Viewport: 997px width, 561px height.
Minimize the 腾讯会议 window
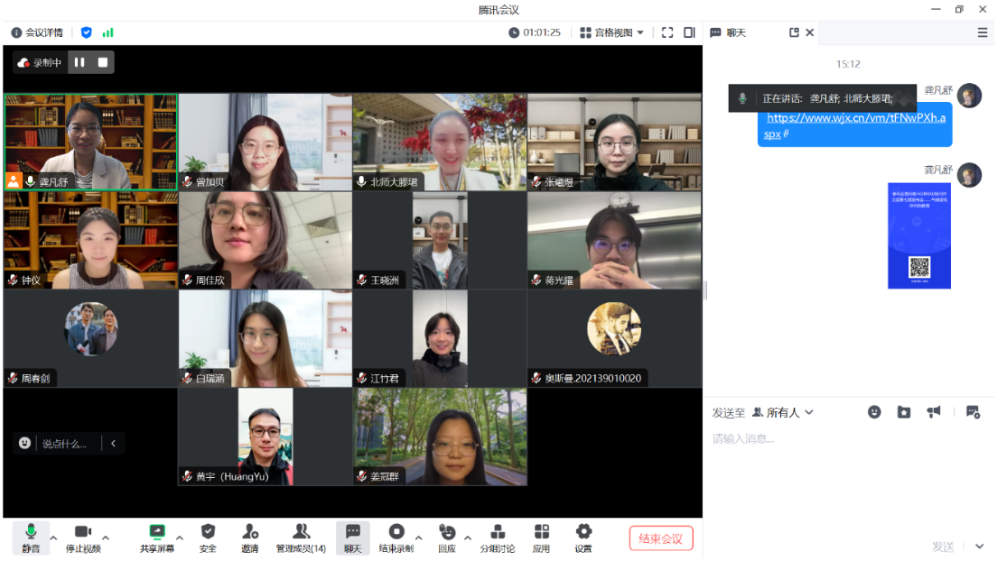coord(936,10)
